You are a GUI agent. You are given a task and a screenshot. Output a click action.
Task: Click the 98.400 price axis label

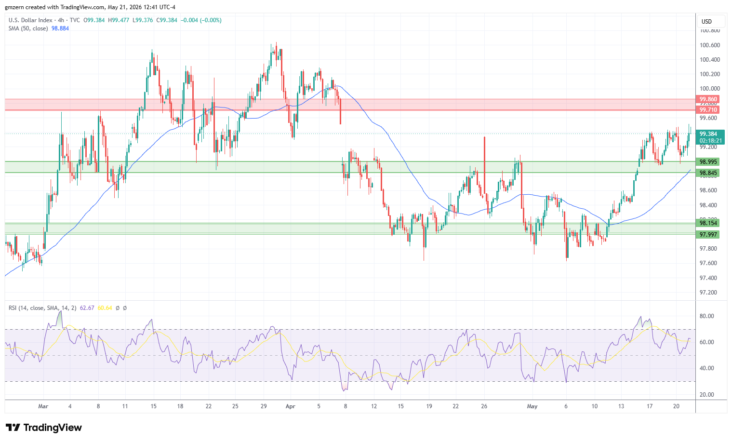click(x=708, y=205)
